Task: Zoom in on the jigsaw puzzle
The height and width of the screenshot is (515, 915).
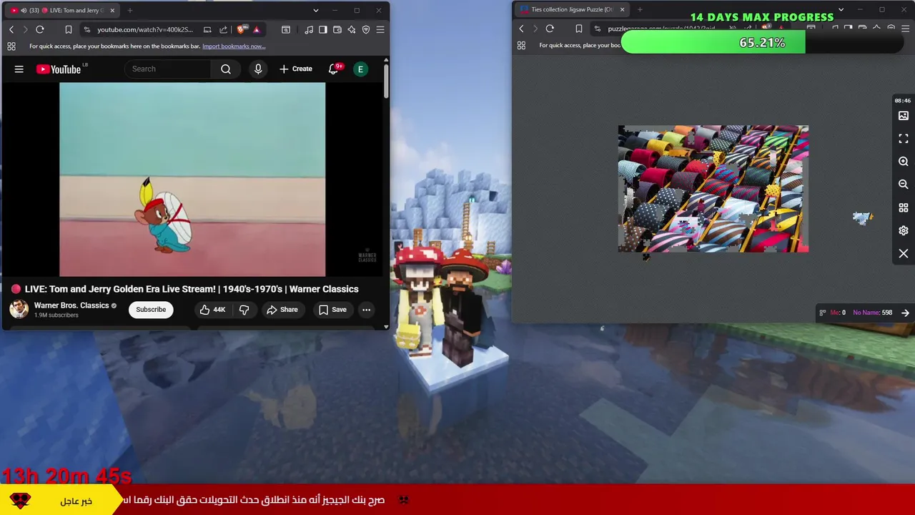Action: click(x=904, y=162)
